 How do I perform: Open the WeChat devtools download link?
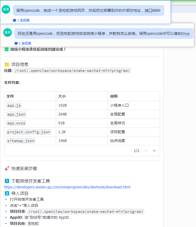[x=67, y=187]
